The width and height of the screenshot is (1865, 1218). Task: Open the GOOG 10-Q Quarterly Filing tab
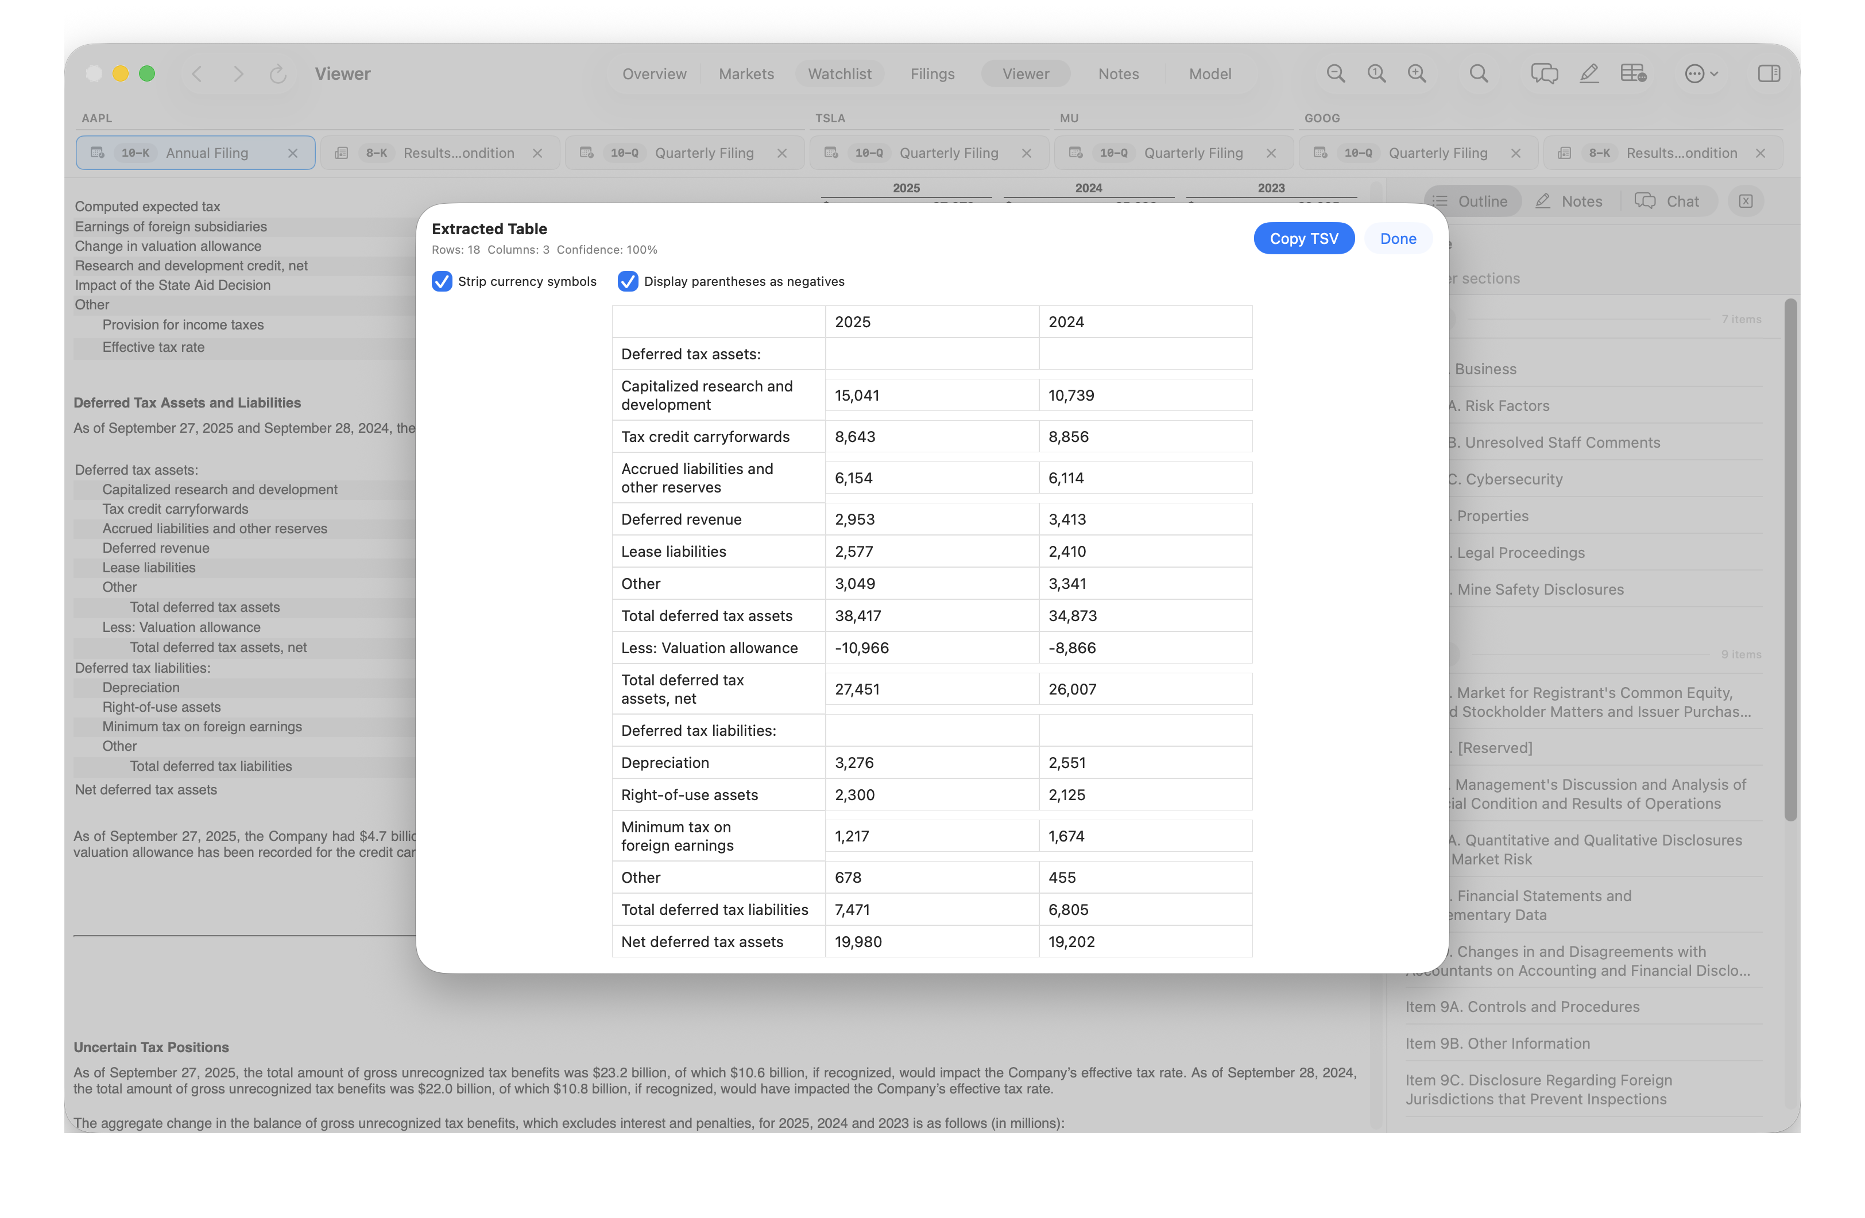point(1418,153)
